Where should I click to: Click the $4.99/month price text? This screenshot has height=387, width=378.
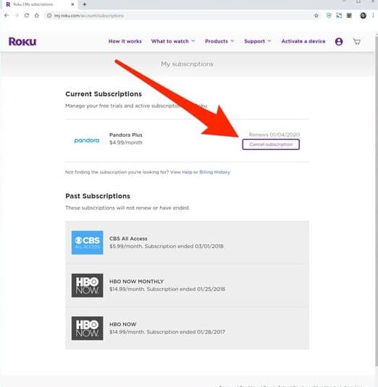click(126, 143)
